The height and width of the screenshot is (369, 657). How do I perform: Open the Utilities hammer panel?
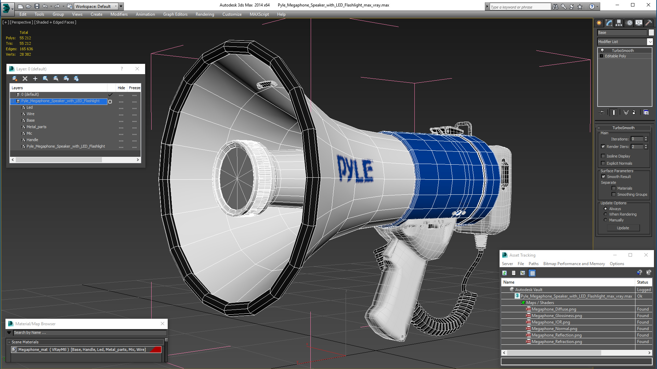[648, 23]
